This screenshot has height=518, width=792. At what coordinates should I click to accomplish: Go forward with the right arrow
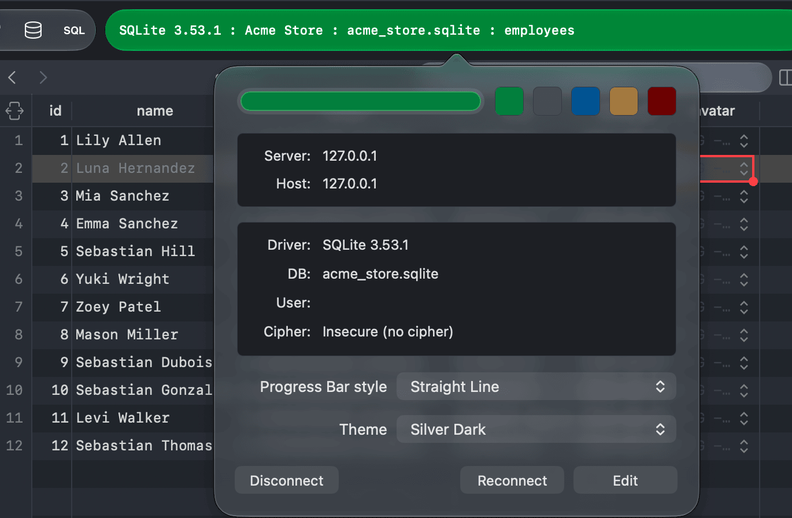[x=43, y=77]
